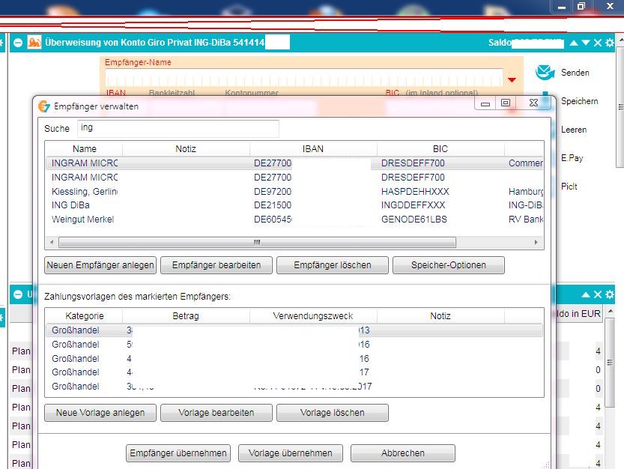The image size is (624, 469).
Task: Click the IBAN cell starting DE60545
Action: coord(273,220)
